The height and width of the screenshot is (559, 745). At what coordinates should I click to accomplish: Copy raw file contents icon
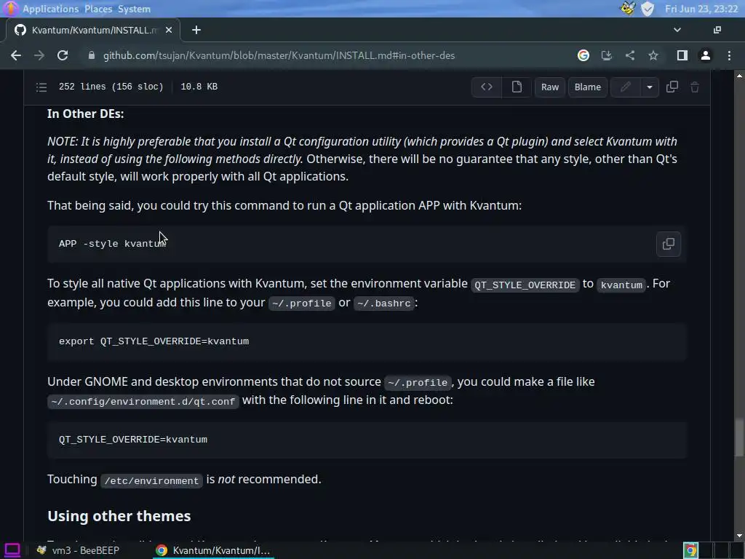(x=672, y=87)
